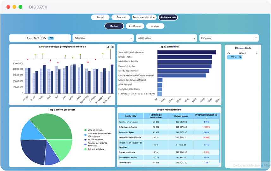Click the Budget moyen table vertical scrollbar
Screen dimensions: 271x171
(220, 138)
